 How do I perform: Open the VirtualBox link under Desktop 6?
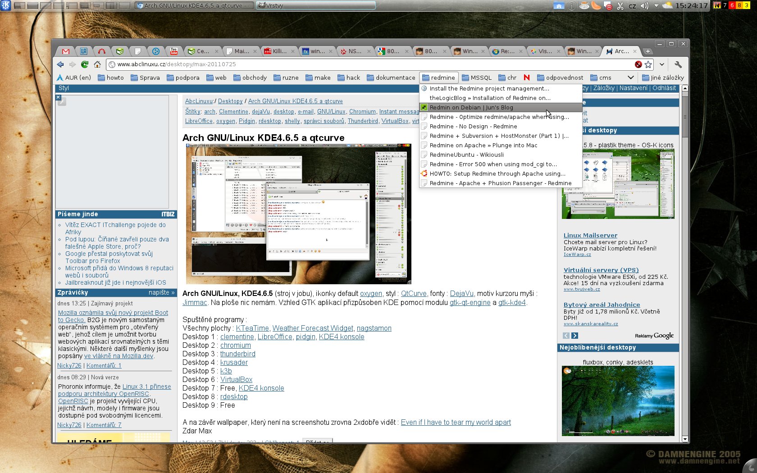(236, 380)
